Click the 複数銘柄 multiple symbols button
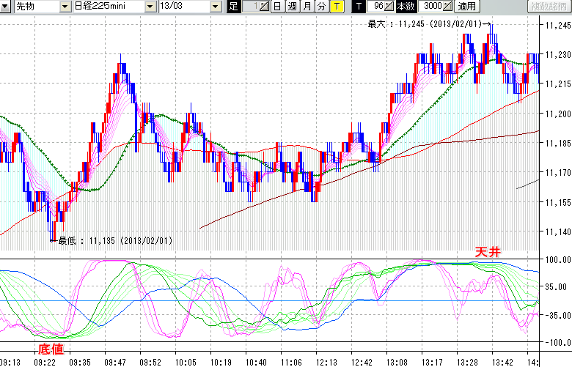This screenshot has height=367, width=572. 549,7
